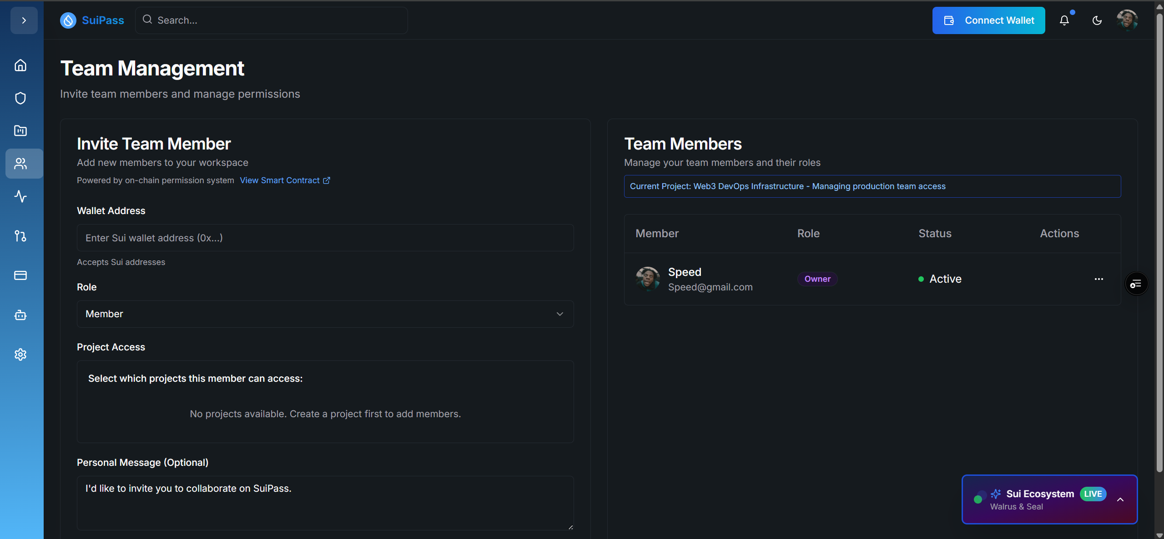Screen dimensions: 1164x539
Task: Click the shield security sidebar icon
Action: 20,98
